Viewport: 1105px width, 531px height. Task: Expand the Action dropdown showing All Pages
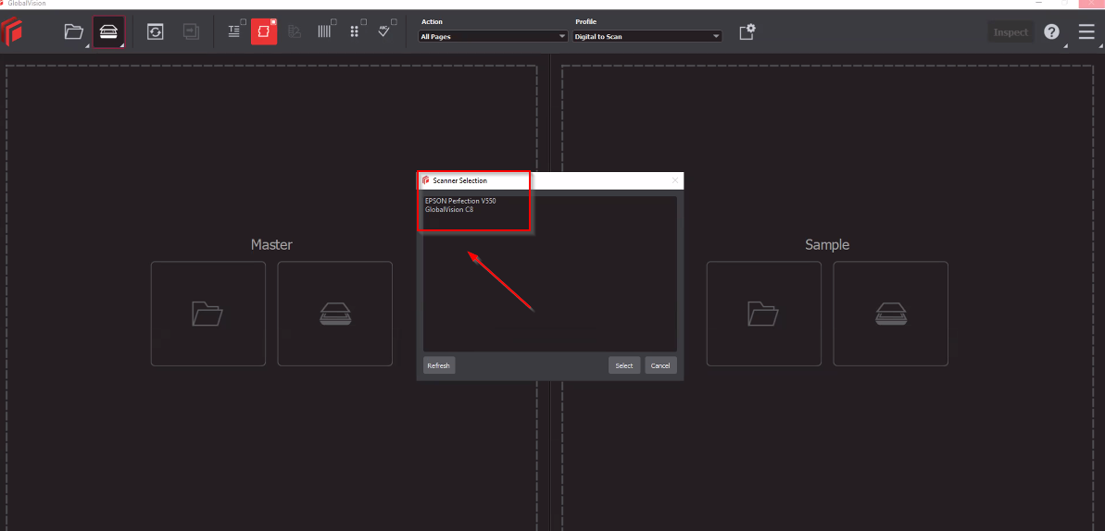tap(493, 36)
